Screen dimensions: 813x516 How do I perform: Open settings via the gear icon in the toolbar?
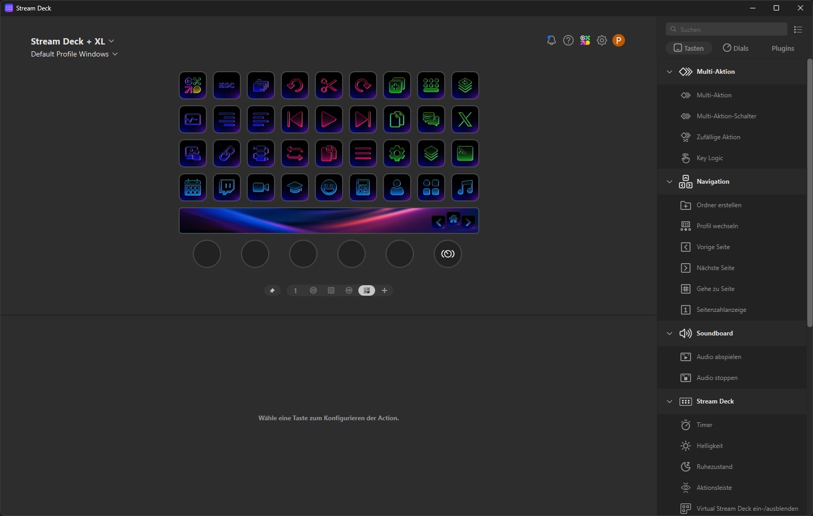click(x=602, y=40)
